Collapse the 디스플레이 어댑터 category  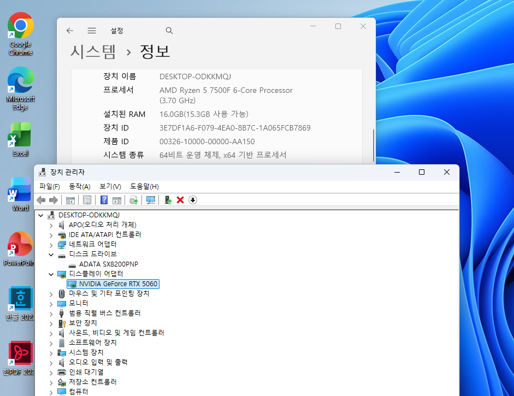pyautogui.click(x=50, y=274)
